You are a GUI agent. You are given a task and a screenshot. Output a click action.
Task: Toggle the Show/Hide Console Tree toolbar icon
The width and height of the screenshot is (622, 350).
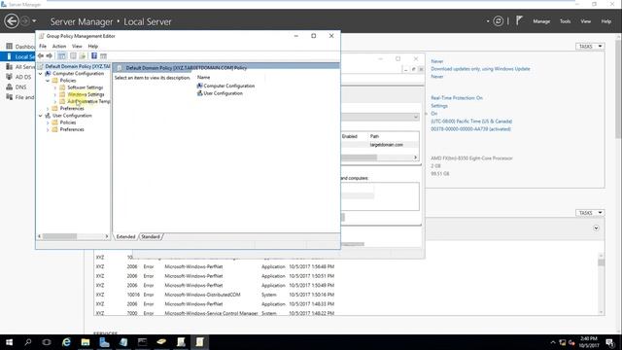point(62,56)
